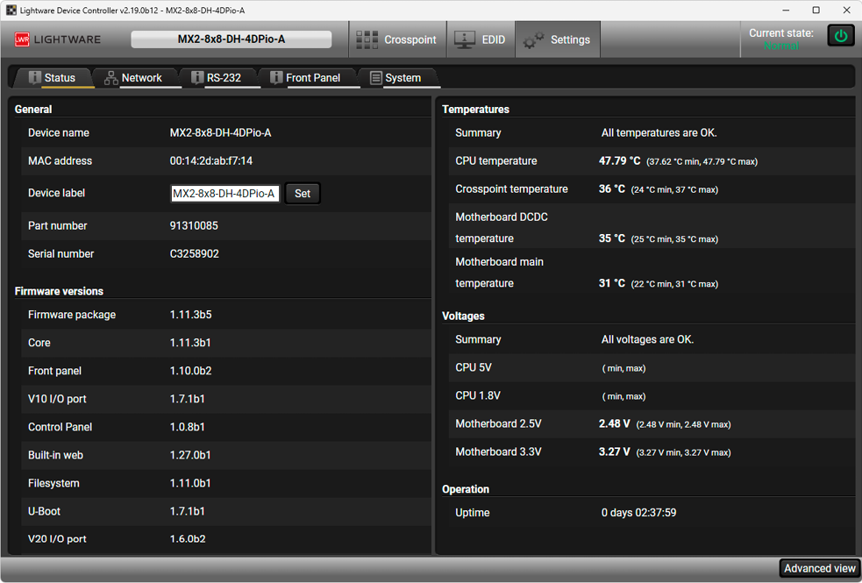862x583 pixels.
Task: Open the Front Panel tab
Action: click(312, 78)
